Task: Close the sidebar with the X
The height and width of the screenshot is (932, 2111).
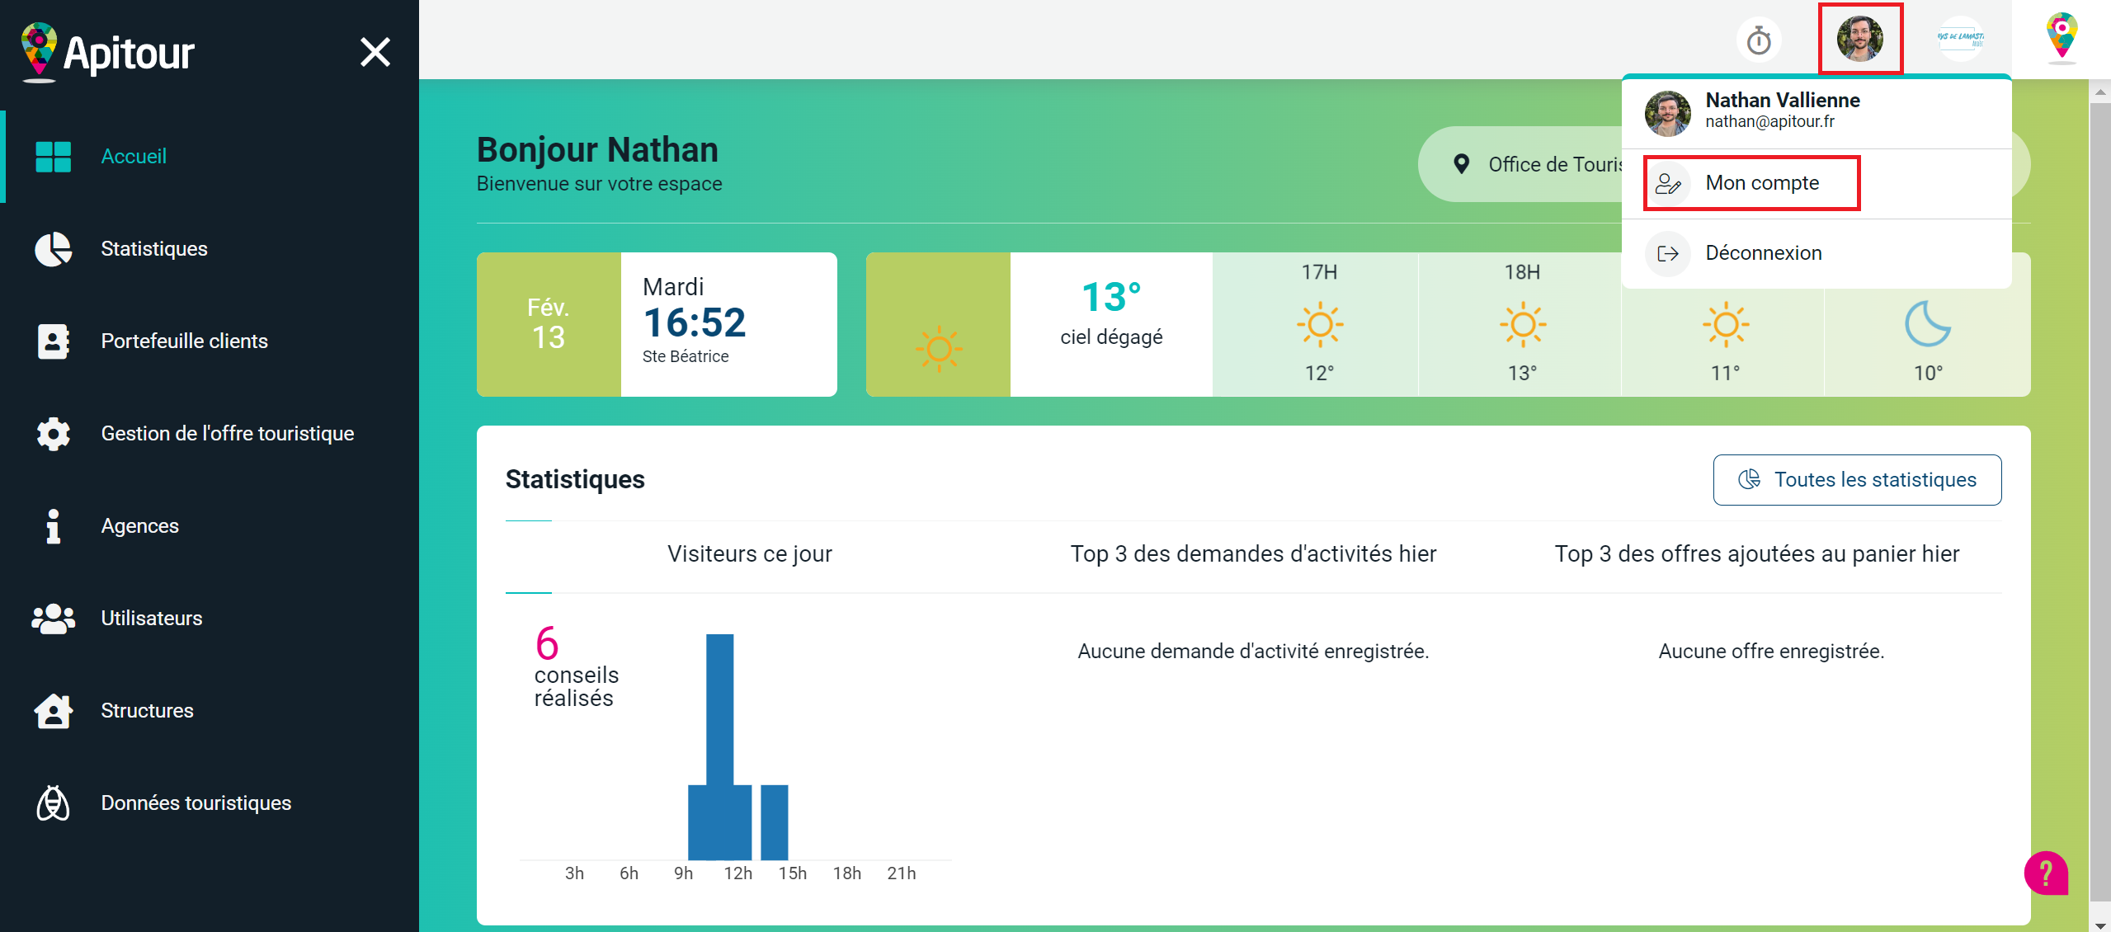Action: pyautogui.click(x=375, y=51)
